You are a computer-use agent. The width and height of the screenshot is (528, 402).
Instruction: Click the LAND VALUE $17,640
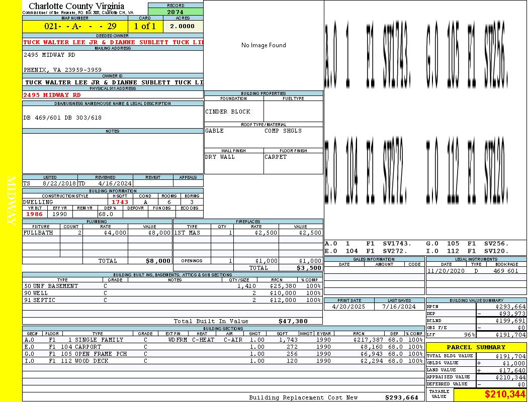(x=512, y=370)
